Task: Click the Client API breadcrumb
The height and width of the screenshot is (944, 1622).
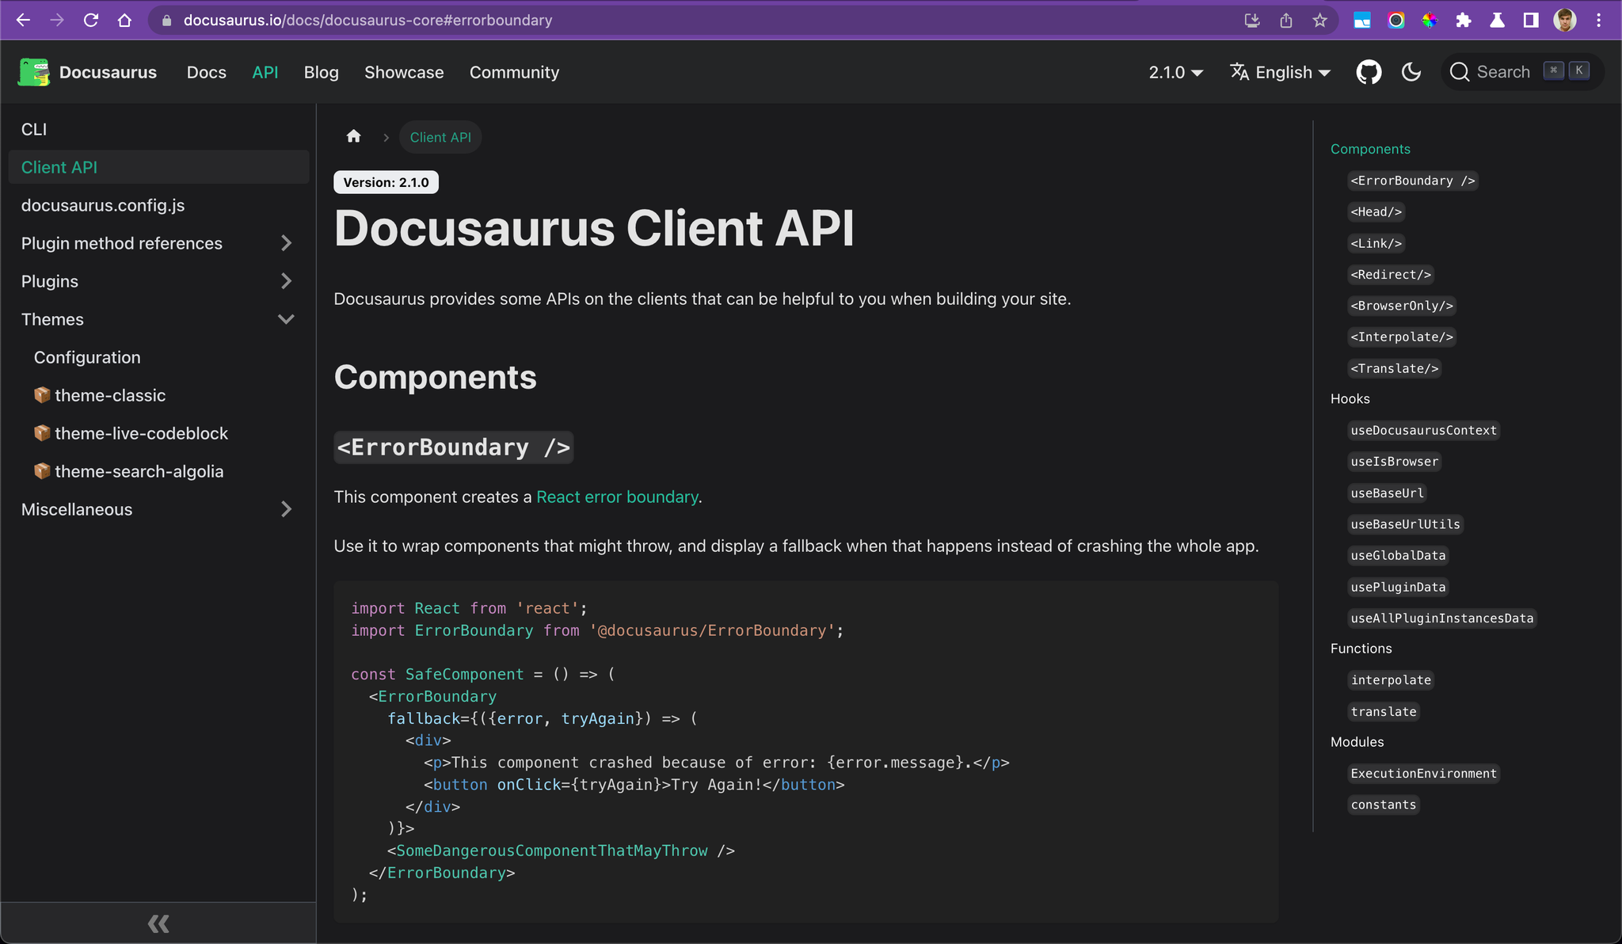Action: pos(440,137)
